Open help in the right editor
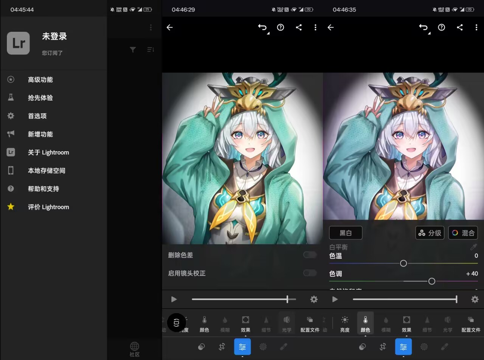 [x=441, y=27]
